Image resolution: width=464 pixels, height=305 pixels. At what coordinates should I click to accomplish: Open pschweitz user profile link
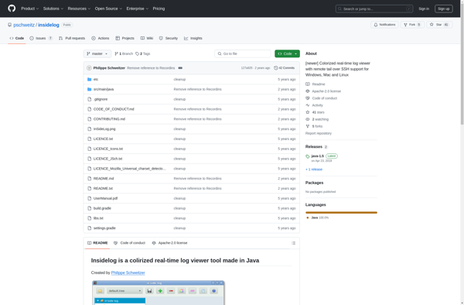click(x=24, y=25)
